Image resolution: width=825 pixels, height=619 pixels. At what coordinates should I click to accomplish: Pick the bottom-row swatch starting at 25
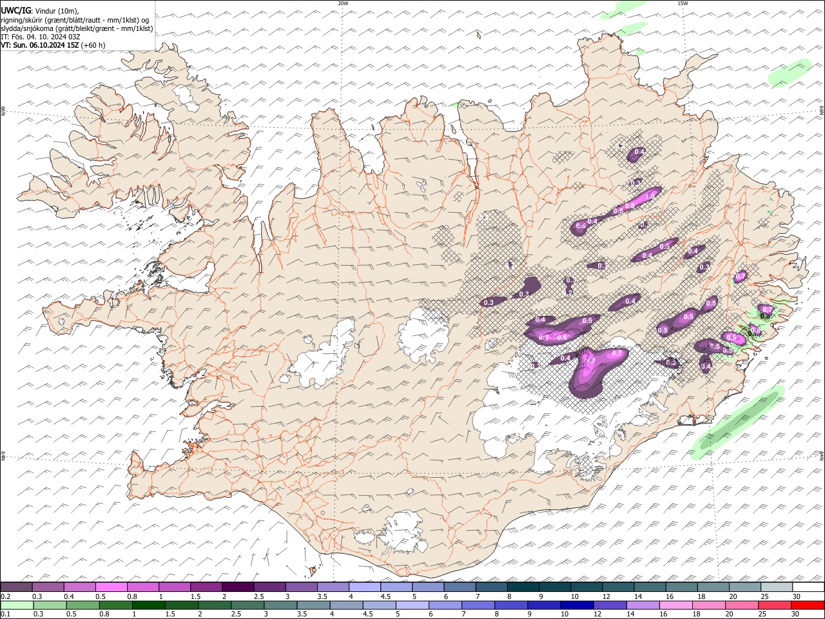click(x=774, y=605)
